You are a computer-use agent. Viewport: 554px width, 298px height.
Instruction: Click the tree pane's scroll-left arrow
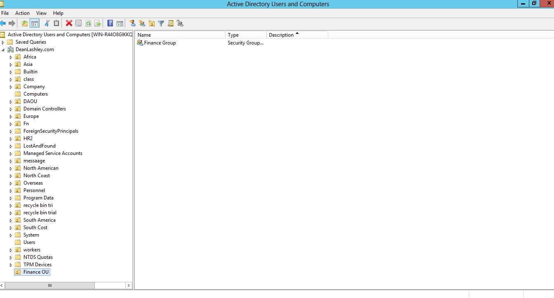(2, 285)
